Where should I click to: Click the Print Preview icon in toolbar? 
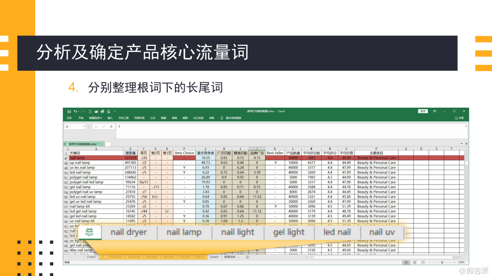pyautogui.click(x=108, y=111)
